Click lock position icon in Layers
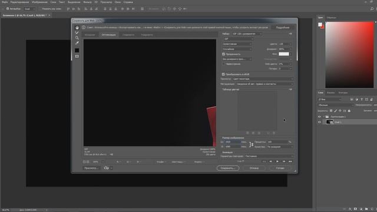This screenshot has width=377, height=212. coord(340,111)
